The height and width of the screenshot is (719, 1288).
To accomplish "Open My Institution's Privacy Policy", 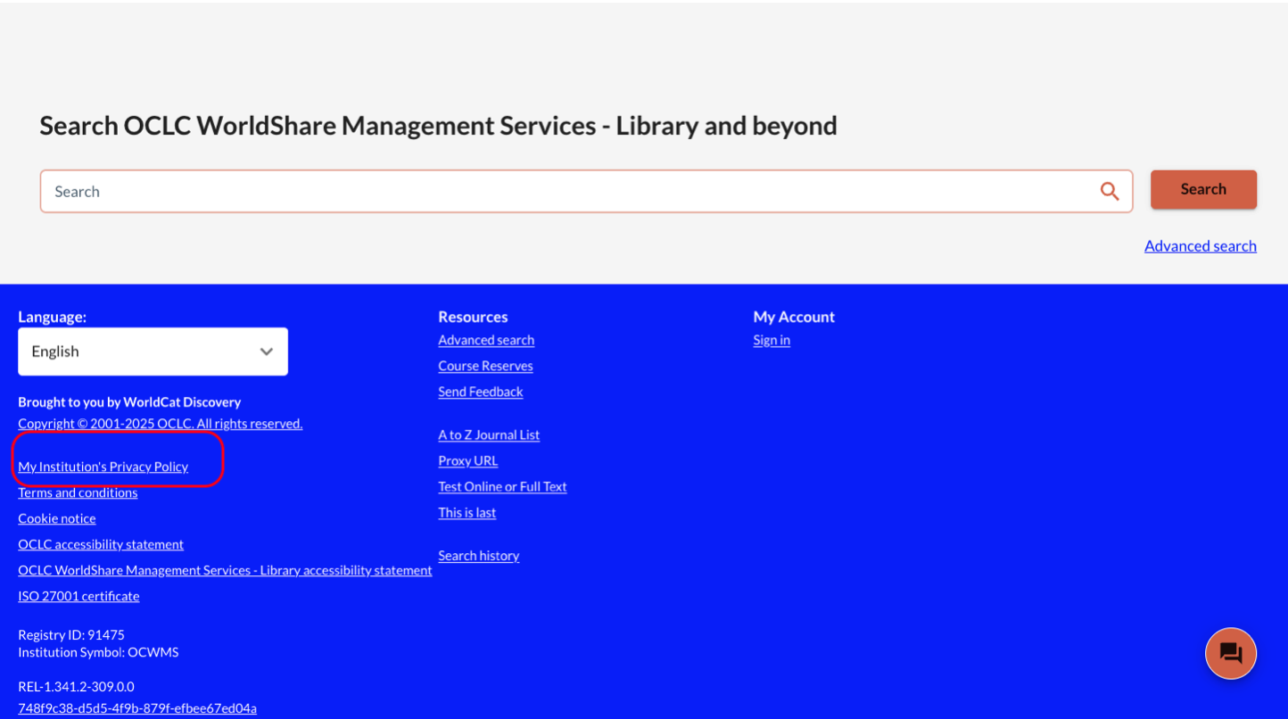I will click(x=103, y=467).
